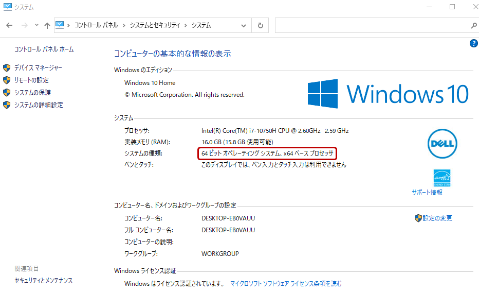Click the Microsoft Corporation copyright text
479x292 pixels.
(x=185, y=95)
